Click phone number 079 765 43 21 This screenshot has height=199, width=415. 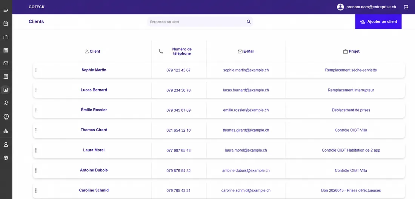pyautogui.click(x=179, y=191)
